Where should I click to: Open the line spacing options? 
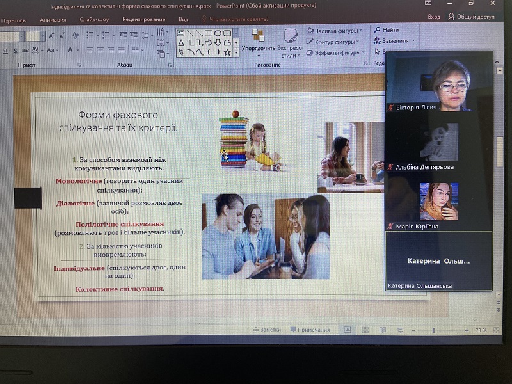point(147,35)
